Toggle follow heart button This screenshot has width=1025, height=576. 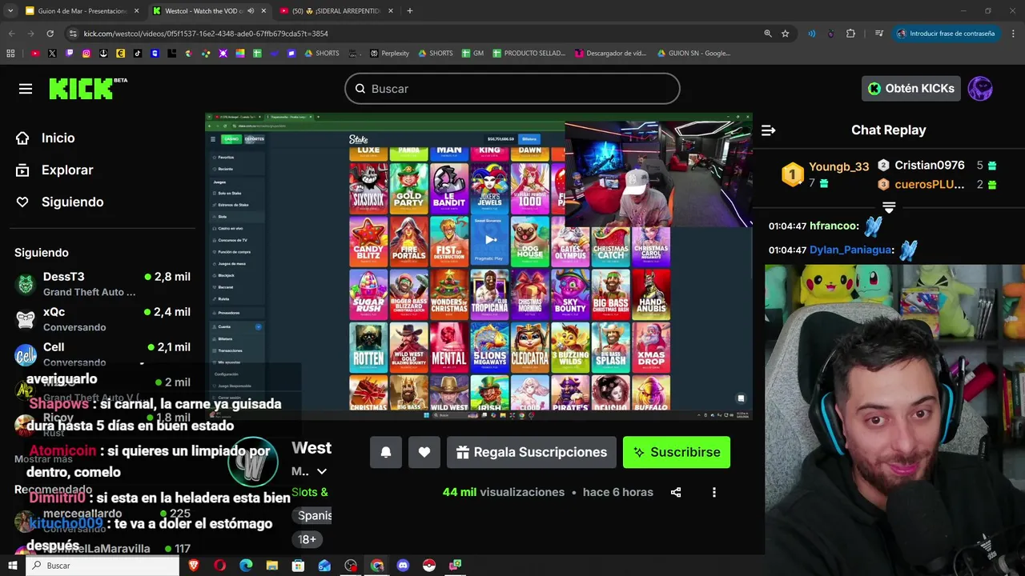point(424,452)
